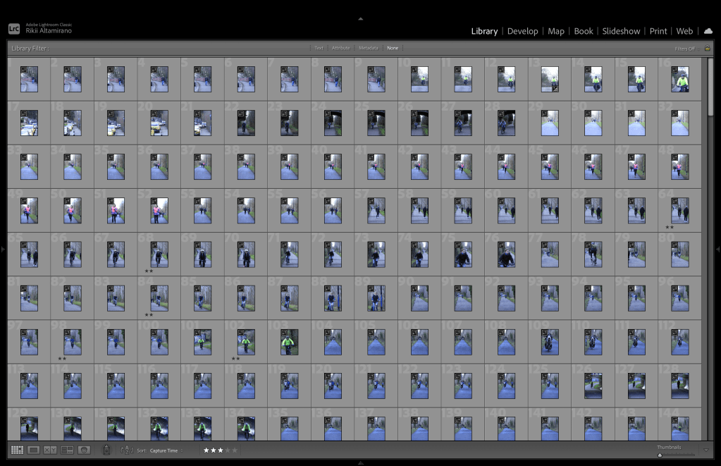Screen dimensions: 721x466
Task: Toggle the A-Z sort direction icon
Action: pyautogui.click(x=127, y=450)
